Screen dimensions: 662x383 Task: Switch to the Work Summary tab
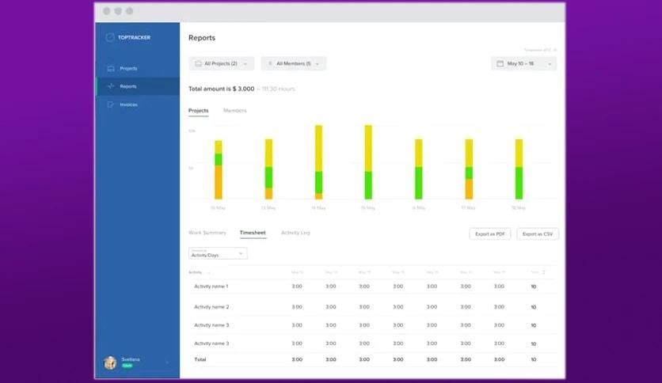(207, 233)
